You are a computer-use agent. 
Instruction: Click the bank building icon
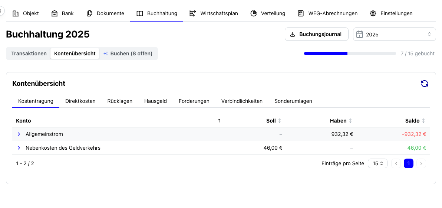pos(55,13)
